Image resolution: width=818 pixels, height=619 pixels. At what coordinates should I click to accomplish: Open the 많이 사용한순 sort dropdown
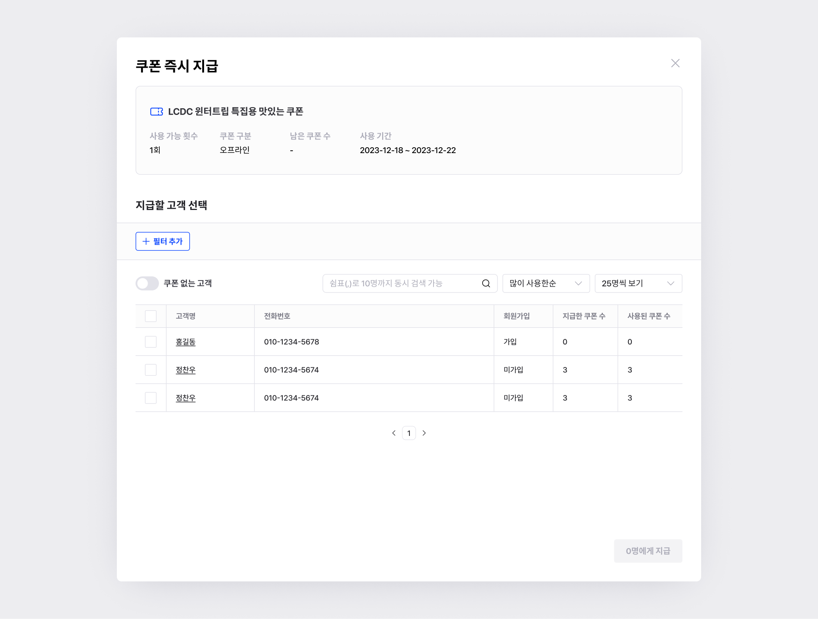(546, 283)
